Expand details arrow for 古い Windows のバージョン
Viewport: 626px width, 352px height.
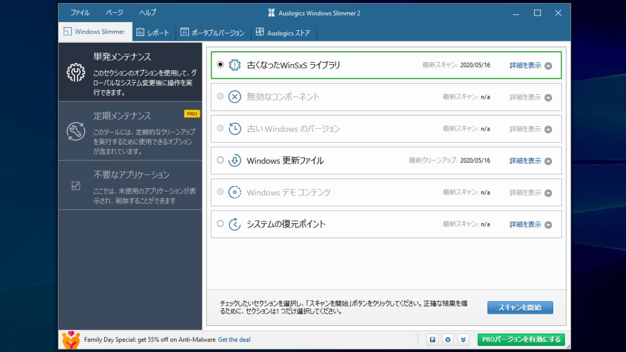click(x=548, y=129)
